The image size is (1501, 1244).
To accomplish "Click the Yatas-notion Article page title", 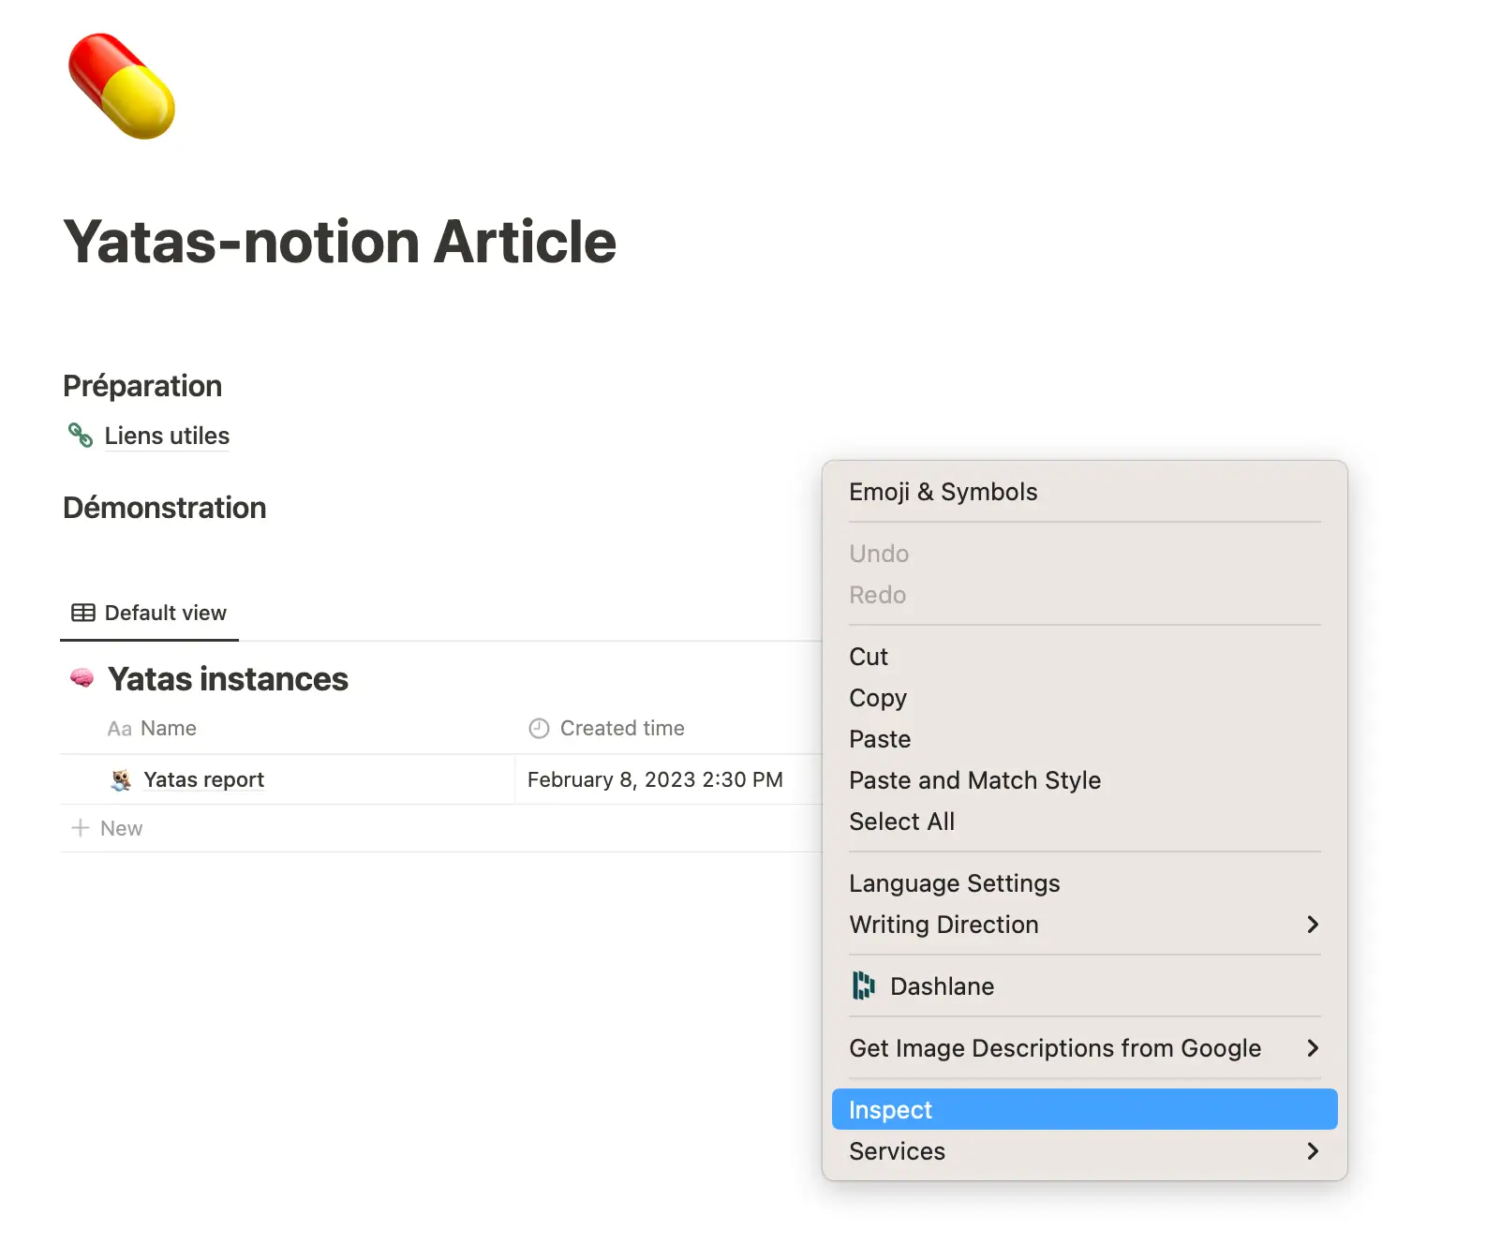I will 339,242.
